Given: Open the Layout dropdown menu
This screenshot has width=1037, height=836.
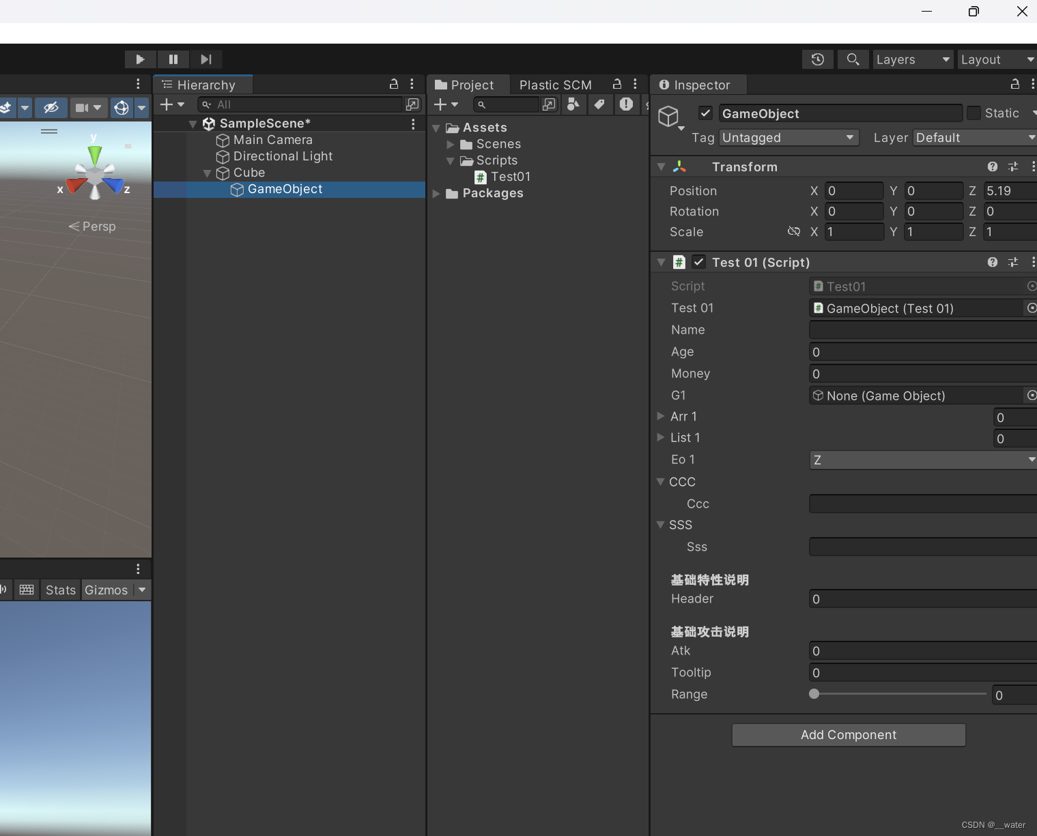Looking at the screenshot, I should [996, 59].
